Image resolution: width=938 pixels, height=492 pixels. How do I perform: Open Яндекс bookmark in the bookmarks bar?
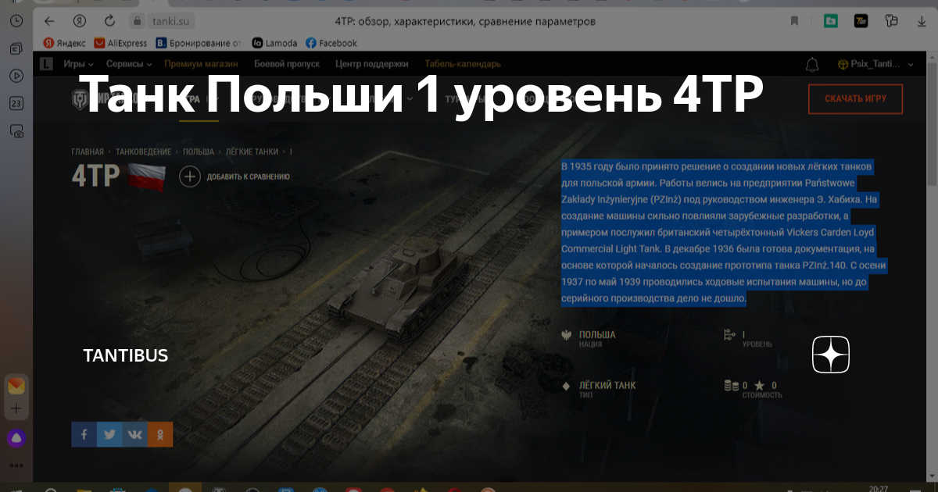(65, 43)
